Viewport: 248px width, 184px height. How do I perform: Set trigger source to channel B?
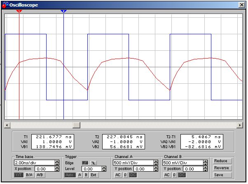(86, 175)
